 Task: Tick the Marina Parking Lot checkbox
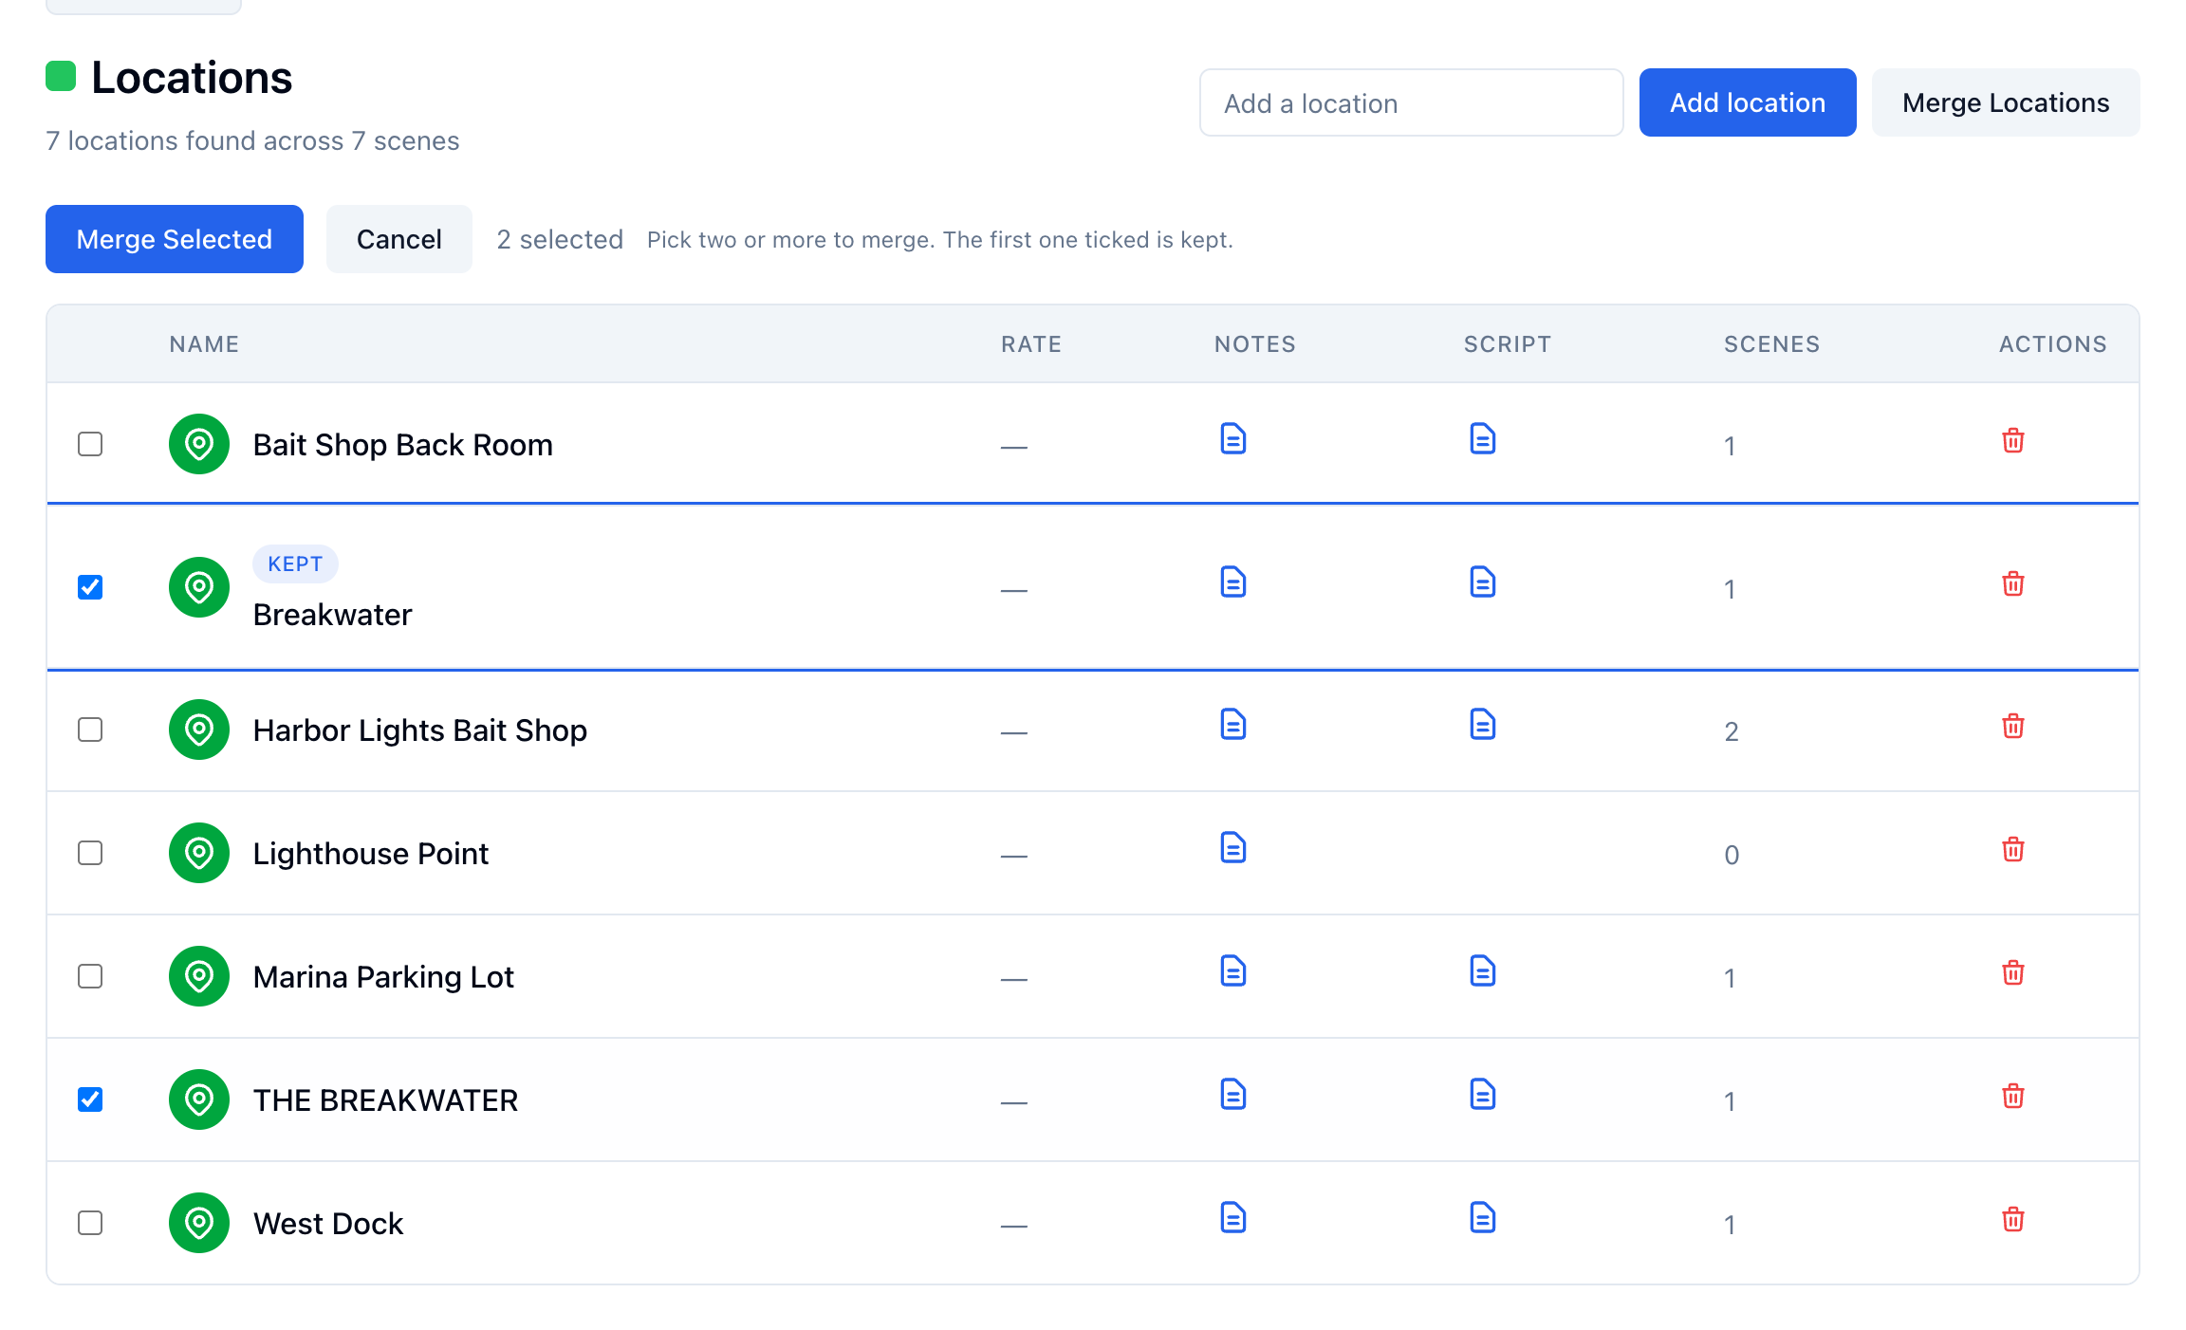click(x=90, y=976)
